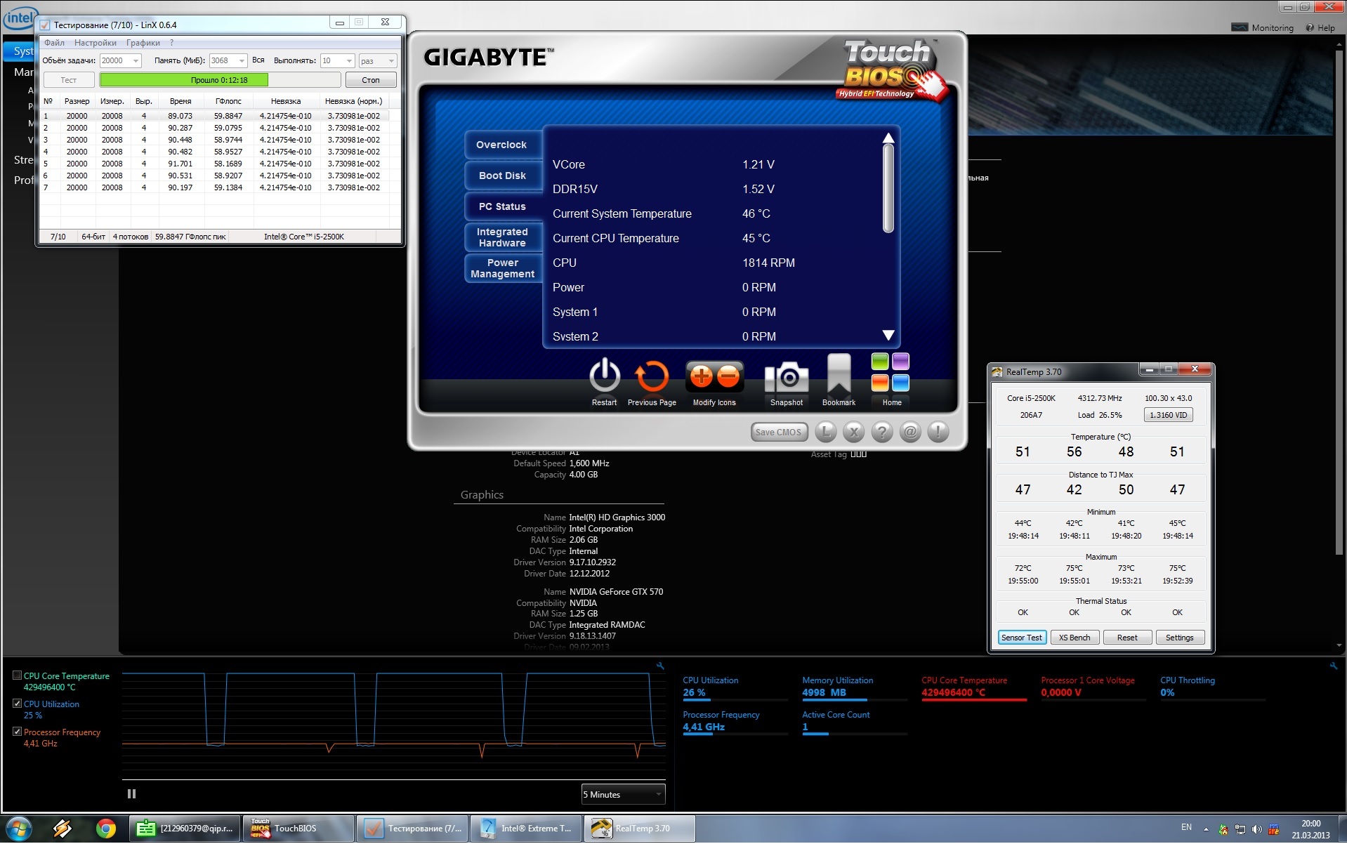Open Modify Icons in TouchBIOS
Screen dimensions: 1347x844
pyautogui.click(x=714, y=377)
